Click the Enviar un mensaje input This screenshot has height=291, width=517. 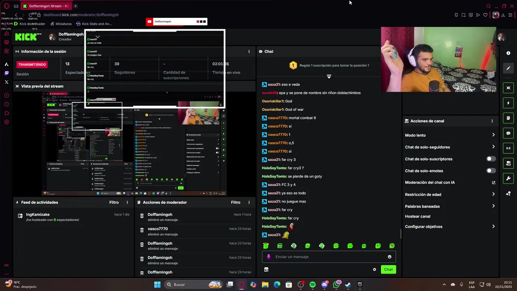click(329, 257)
